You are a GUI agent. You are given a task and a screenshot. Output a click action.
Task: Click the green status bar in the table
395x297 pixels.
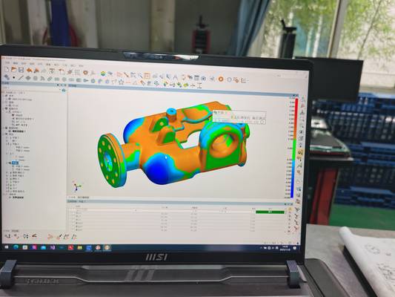(270, 212)
